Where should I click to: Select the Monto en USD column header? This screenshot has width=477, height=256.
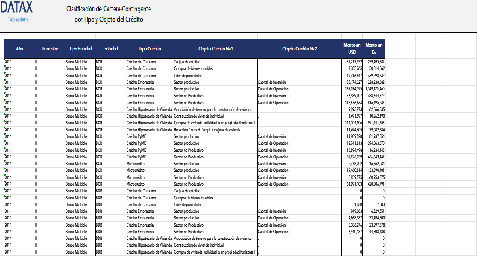click(x=353, y=48)
